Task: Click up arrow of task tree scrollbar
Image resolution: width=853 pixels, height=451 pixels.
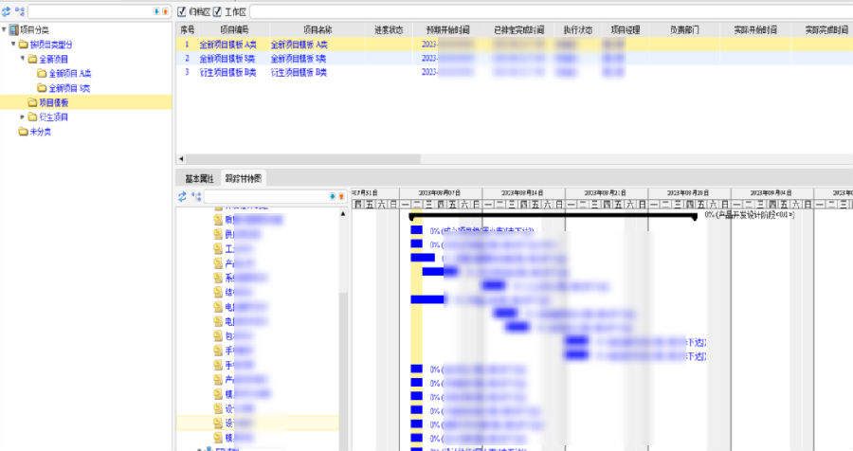Action: click(343, 214)
